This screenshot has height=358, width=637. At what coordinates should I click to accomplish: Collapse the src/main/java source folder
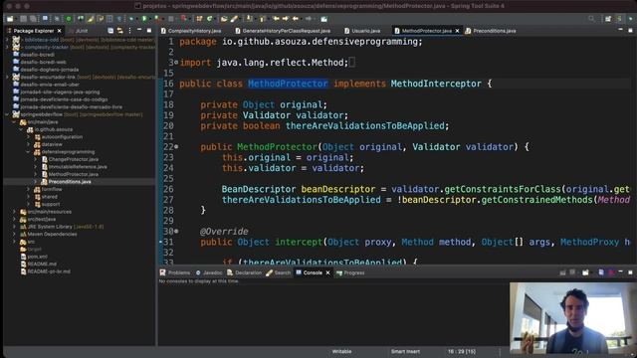(14, 122)
